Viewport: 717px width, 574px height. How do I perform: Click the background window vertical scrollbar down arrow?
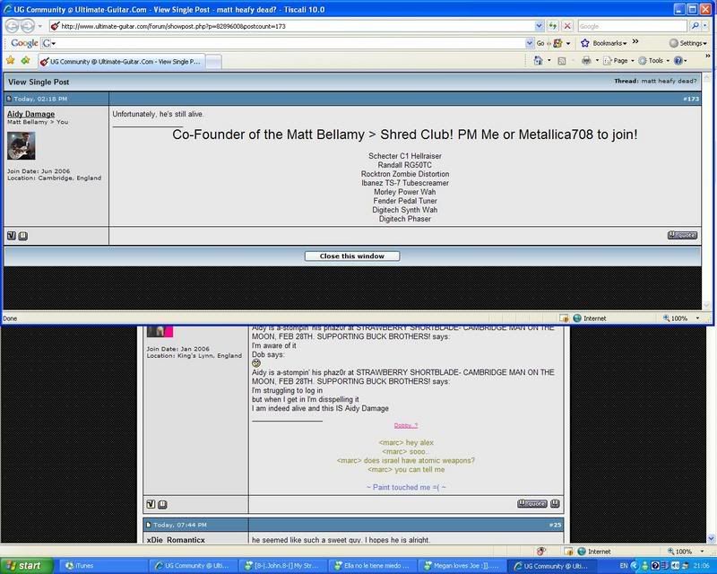click(712, 539)
